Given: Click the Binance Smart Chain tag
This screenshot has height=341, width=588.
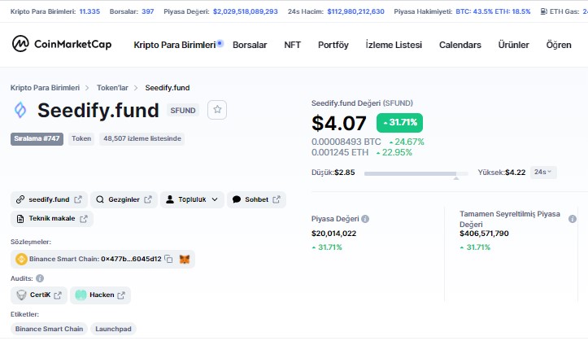Looking at the screenshot, I should pos(49,329).
